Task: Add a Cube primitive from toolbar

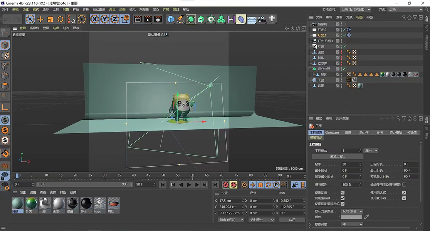Action: point(171,19)
